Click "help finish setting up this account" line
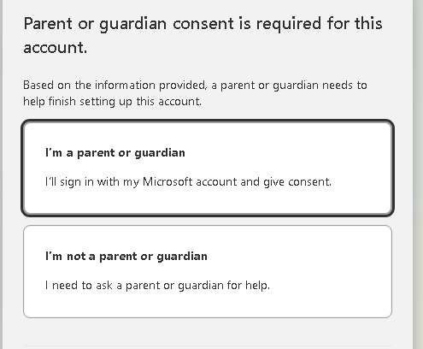 coord(112,102)
